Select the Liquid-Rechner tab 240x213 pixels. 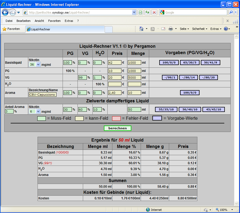(x=65, y=29)
